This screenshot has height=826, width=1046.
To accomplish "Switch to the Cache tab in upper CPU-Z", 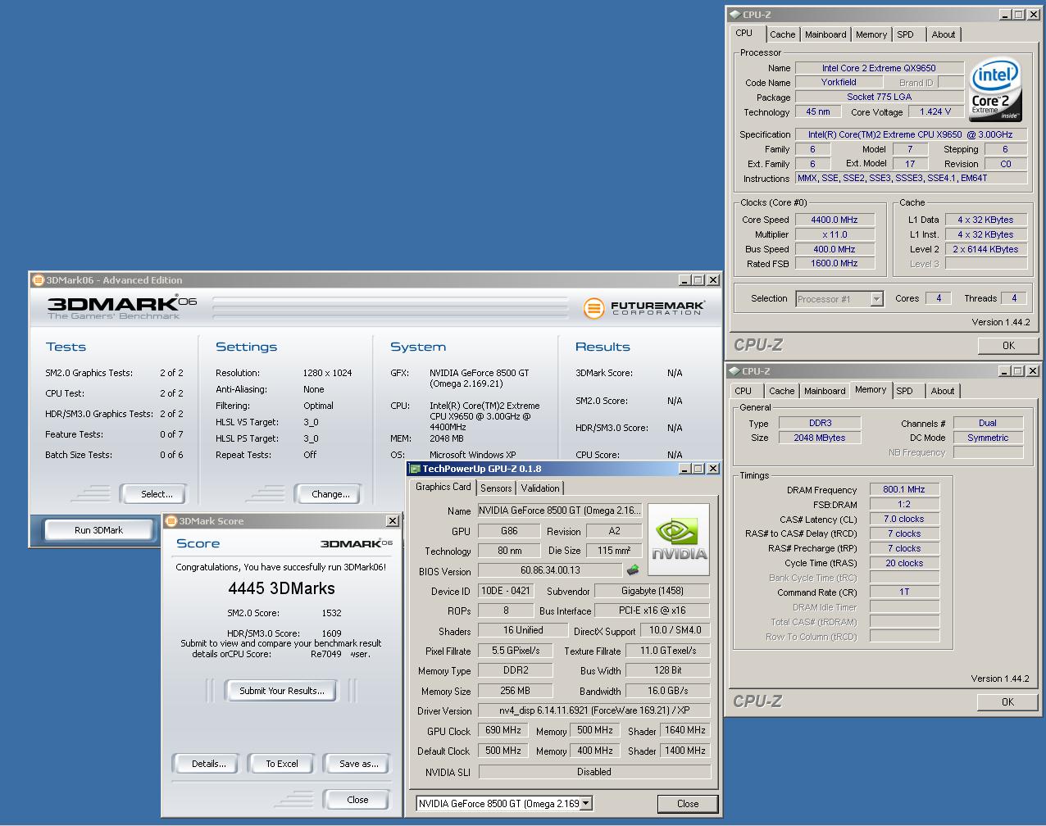I will 782,34.
